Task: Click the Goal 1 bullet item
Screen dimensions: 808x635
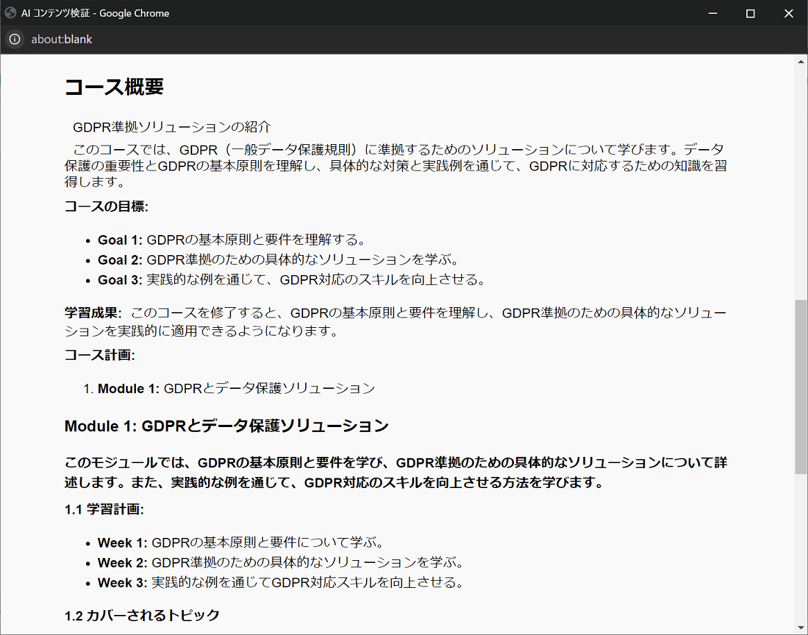Action: (232, 240)
